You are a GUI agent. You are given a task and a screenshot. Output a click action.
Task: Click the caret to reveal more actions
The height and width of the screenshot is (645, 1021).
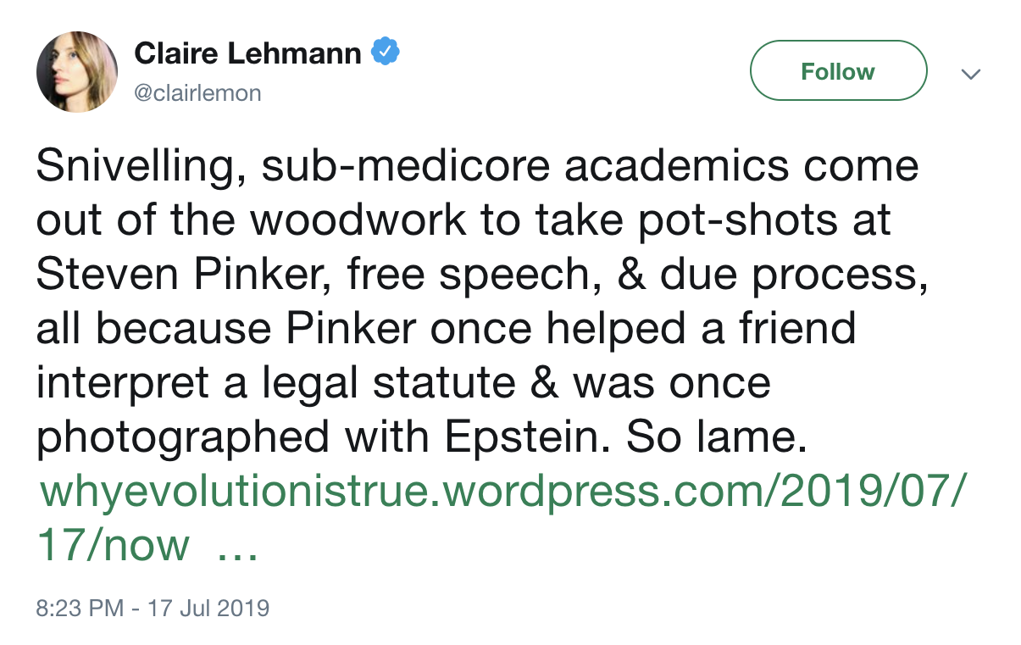(x=971, y=75)
